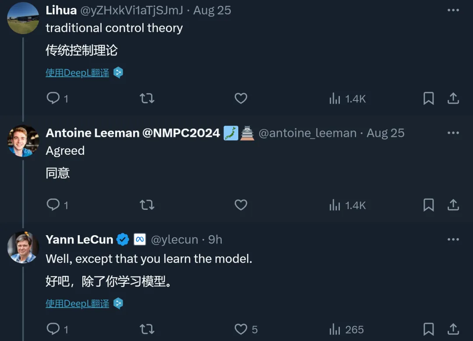The image size is (473, 341).
Task: Share Yann LeCun's tweet
Action: (x=453, y=329)
